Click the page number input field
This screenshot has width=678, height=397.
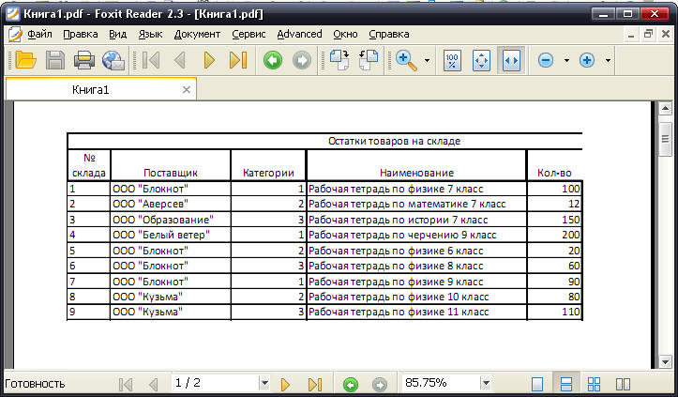(x=214, y=384)
